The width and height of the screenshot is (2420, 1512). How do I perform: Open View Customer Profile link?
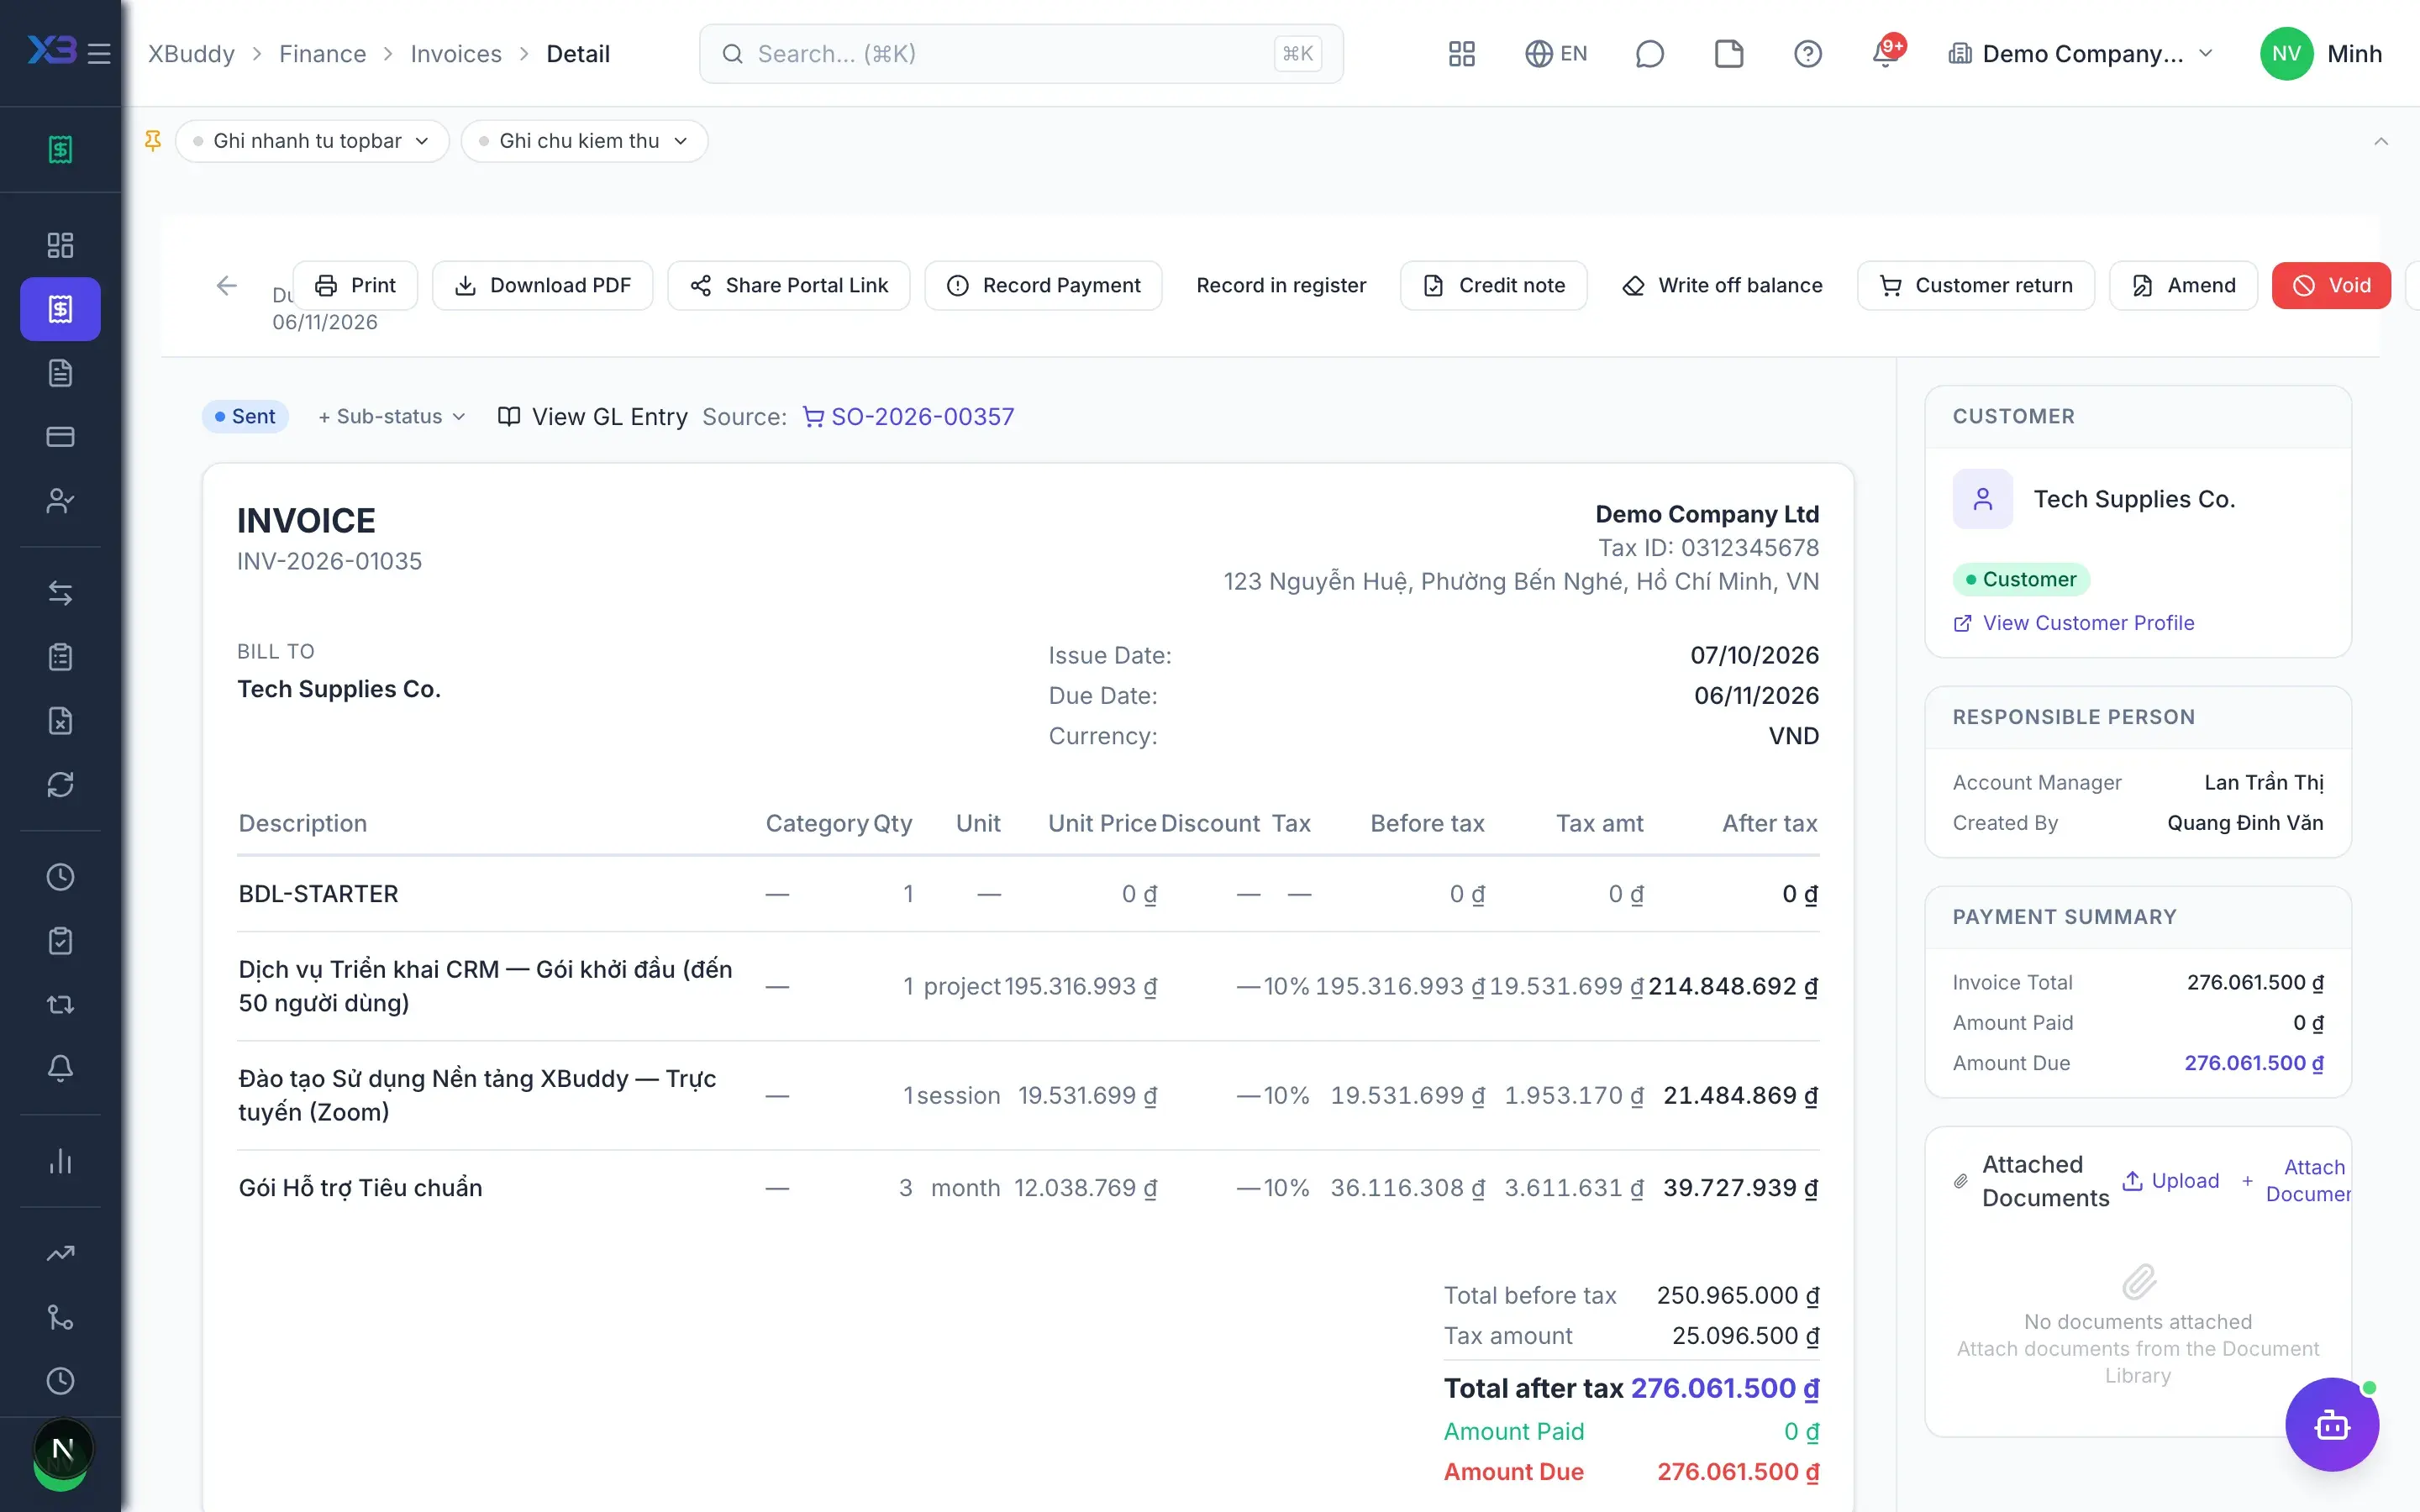(x=2074, y=623)
